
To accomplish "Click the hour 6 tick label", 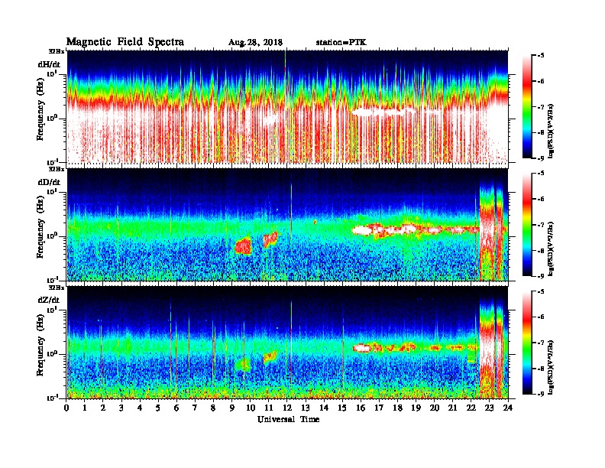I will [176, 408].
